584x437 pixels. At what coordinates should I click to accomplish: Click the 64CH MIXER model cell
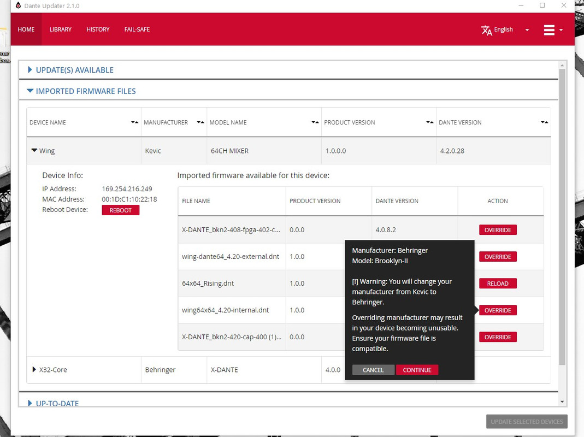tap(264, 151)
